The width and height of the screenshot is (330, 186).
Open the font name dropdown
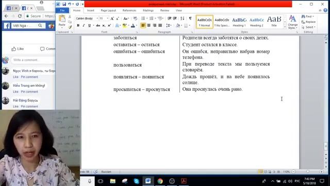click(97, 19)
